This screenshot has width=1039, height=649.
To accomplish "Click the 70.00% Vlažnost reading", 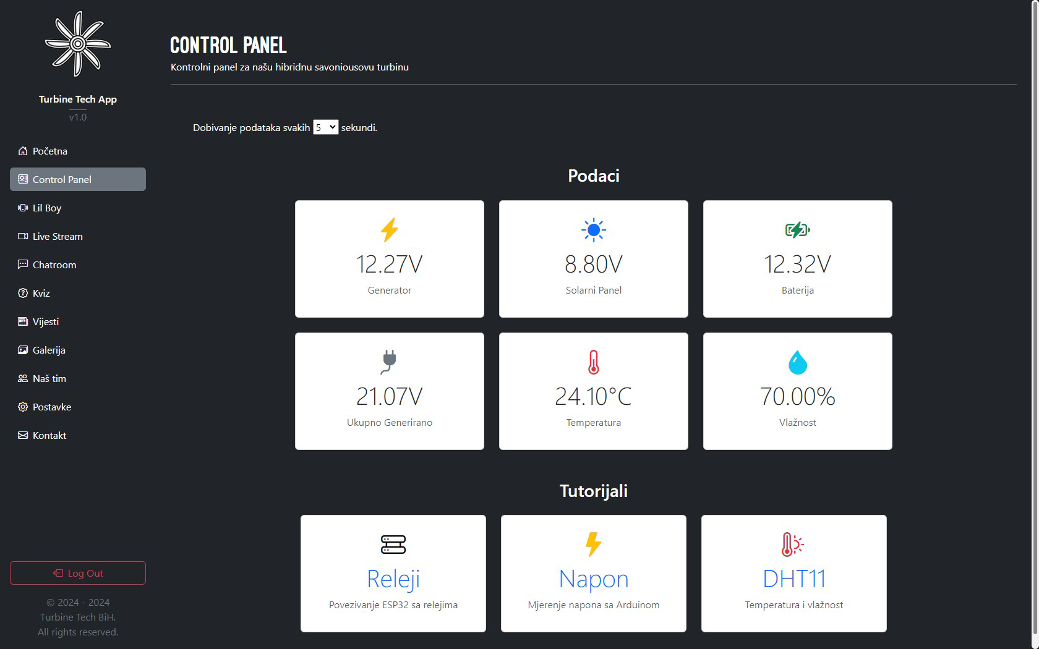I will point(798,396).
